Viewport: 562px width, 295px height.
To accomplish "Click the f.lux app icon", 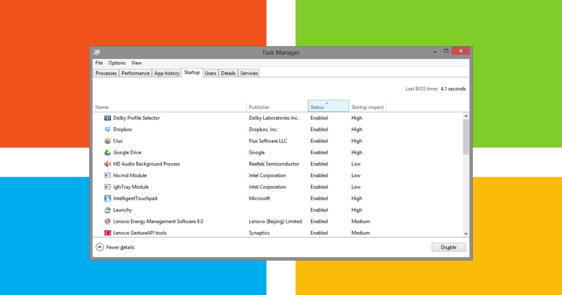I will coord(107,141).
